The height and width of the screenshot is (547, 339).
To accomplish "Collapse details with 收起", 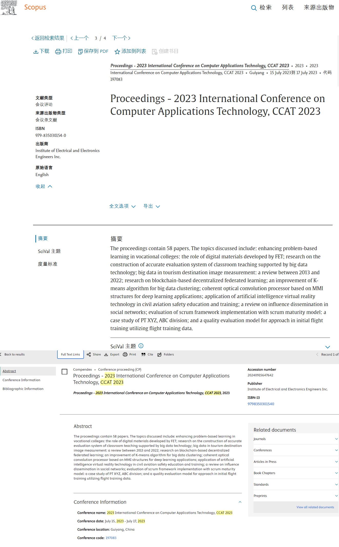I will click(44, 186).
